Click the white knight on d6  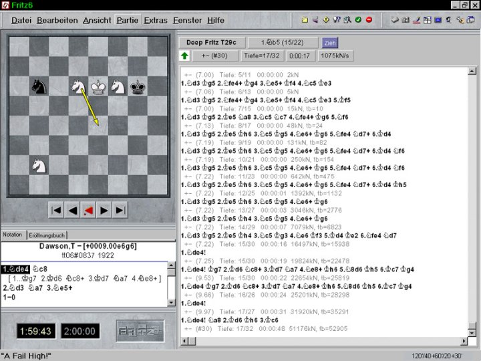[78, 86]
